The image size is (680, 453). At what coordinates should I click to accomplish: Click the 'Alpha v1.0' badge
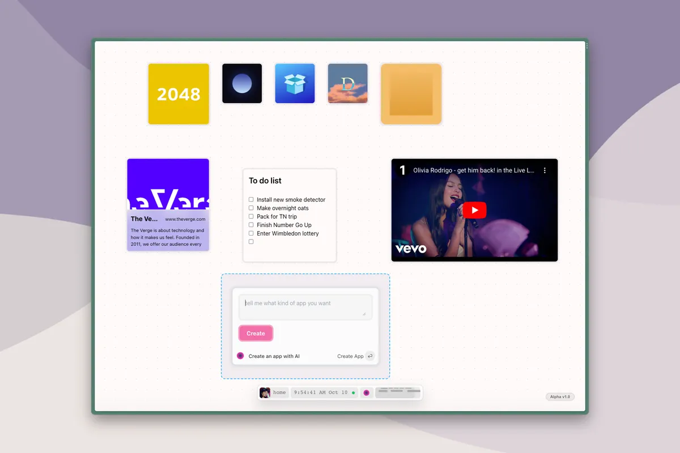click(560, 396)
